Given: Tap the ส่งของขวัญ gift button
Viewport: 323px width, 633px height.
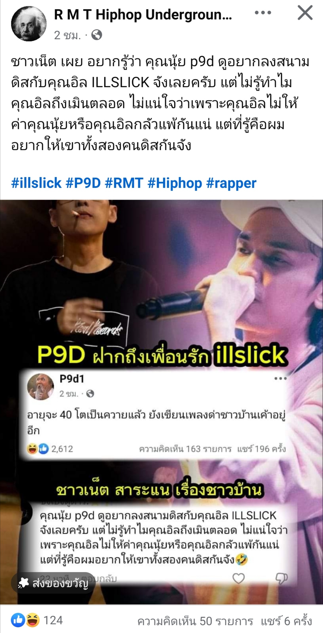Looking at the screenshot, I should (x=53, y=583).
